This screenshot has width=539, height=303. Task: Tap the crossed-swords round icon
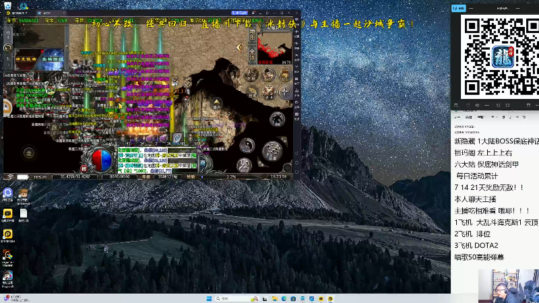(x=268, y=92)
